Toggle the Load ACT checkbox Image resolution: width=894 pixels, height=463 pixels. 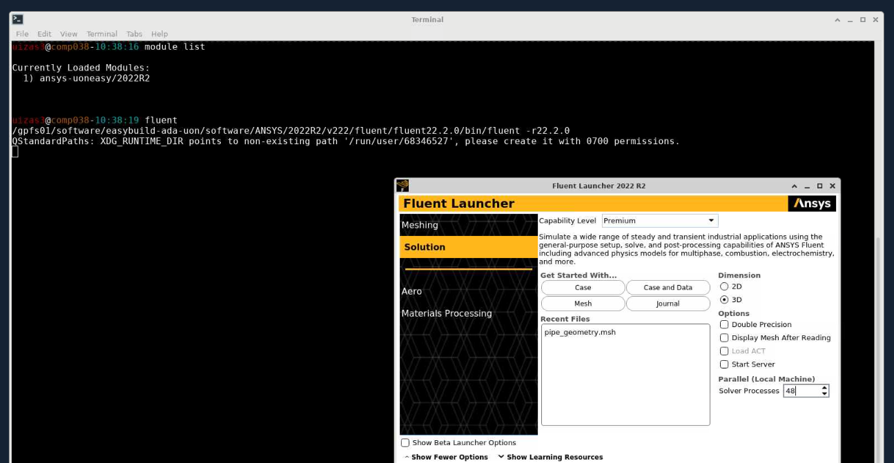tap(724, 351)
